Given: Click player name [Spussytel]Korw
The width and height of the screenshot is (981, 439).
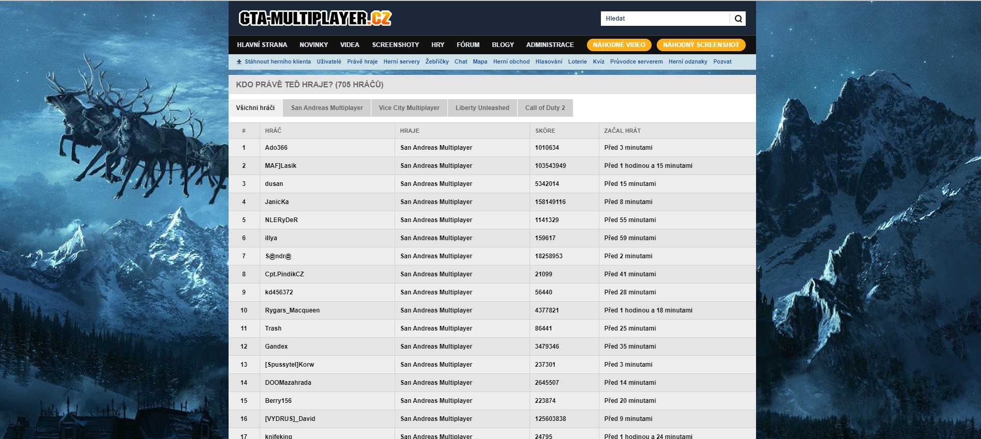Looking at the screenshot, I should [x=290, y=365].
